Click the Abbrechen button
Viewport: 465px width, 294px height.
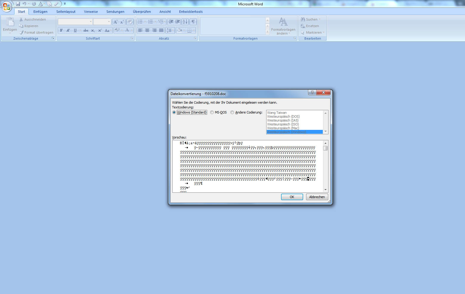[317, 197]
